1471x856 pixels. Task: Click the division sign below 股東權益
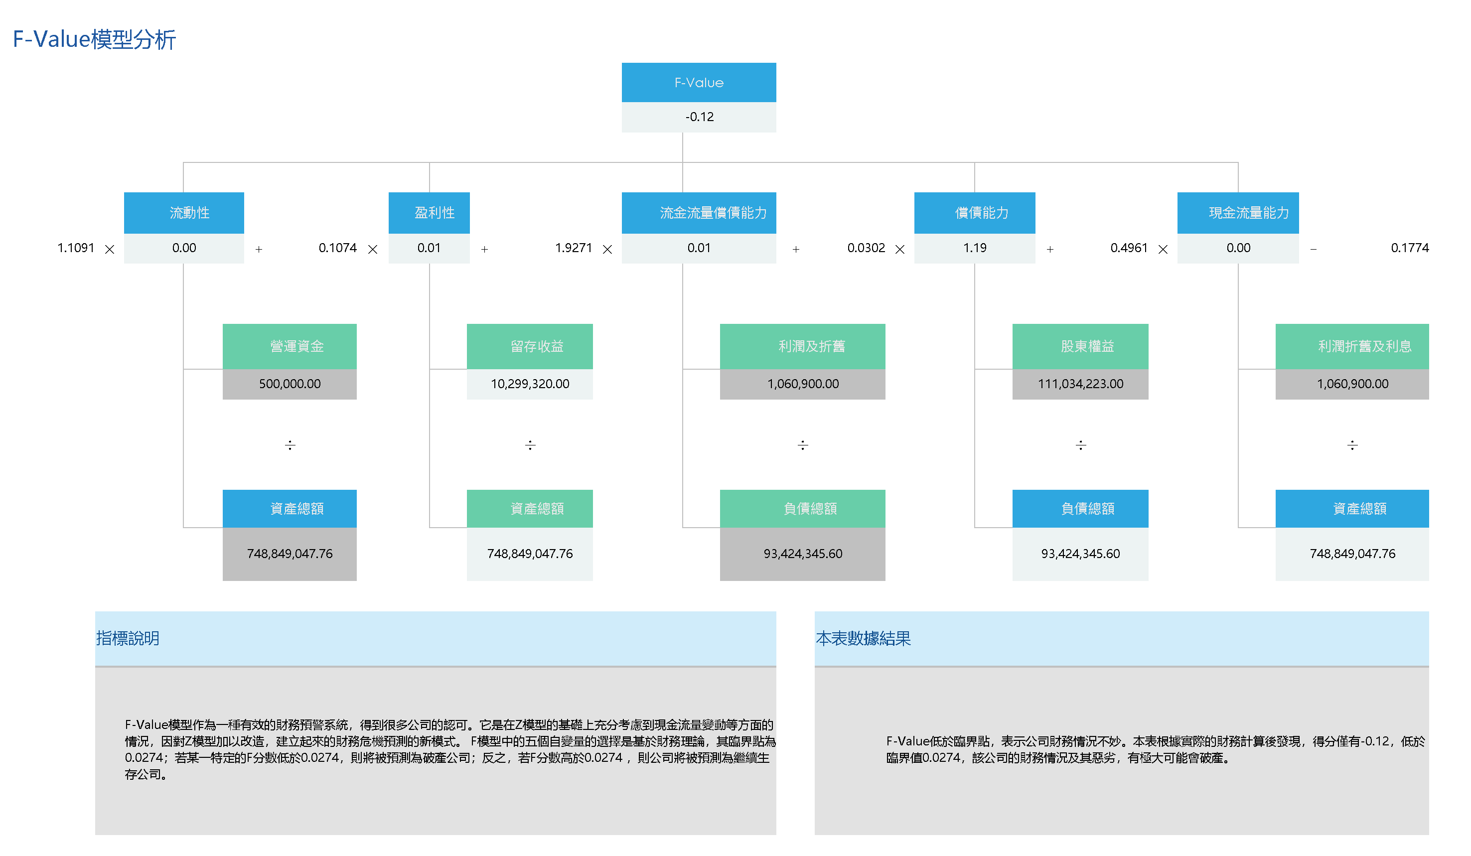[1081, 445]
